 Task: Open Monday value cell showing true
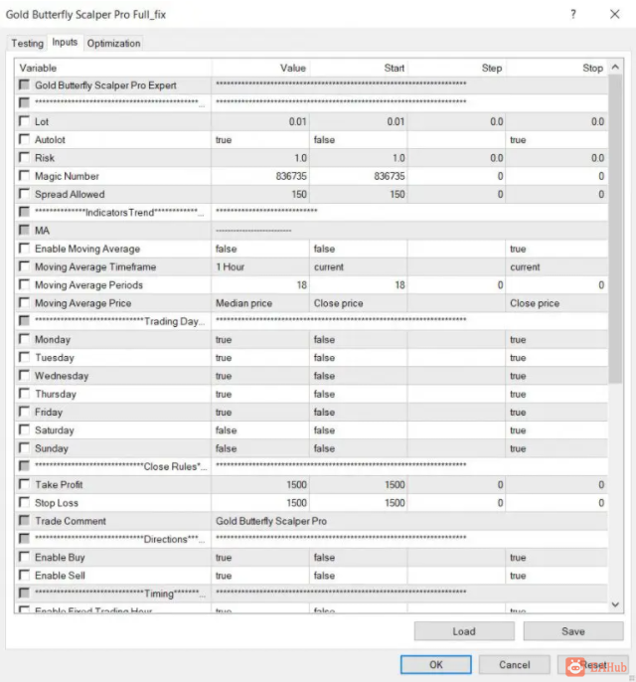[260, 340]
